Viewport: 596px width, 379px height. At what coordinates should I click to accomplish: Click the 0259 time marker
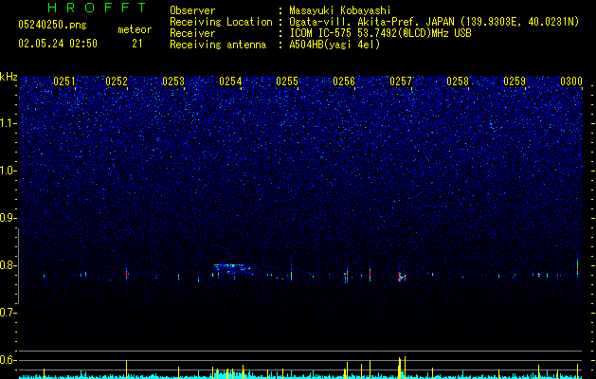pos(515,81)
